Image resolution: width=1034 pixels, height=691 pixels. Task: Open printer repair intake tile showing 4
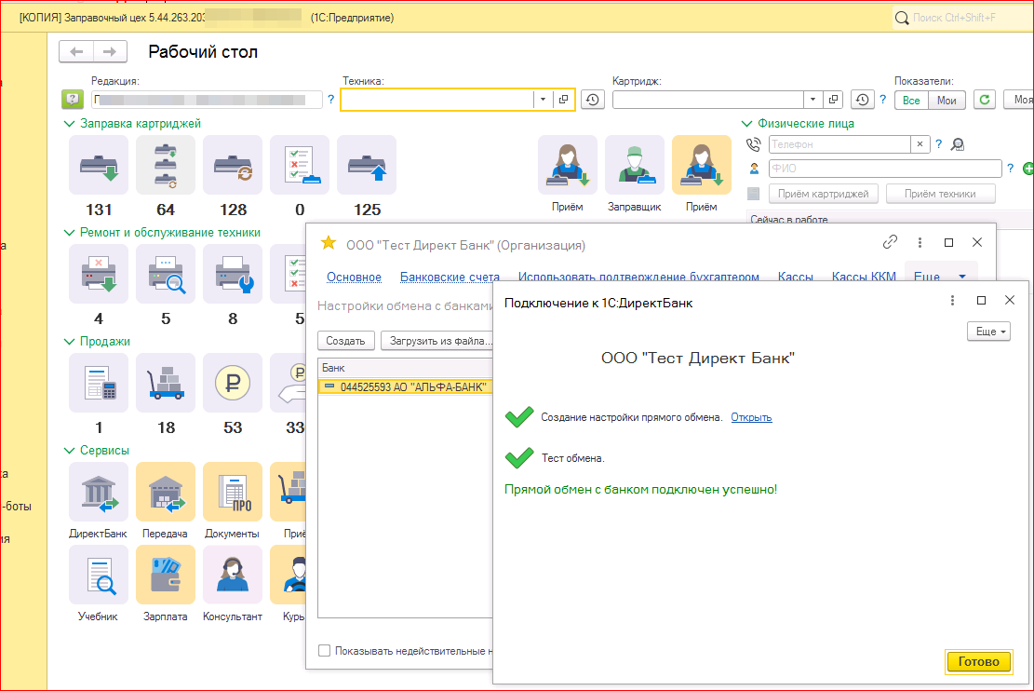[99, 274]
